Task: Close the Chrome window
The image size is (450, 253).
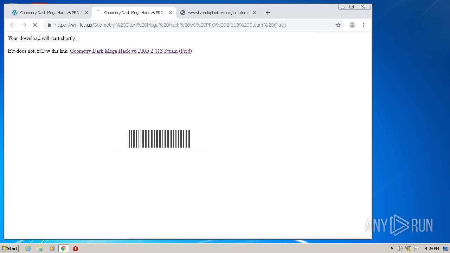Action: coord(364,7)
